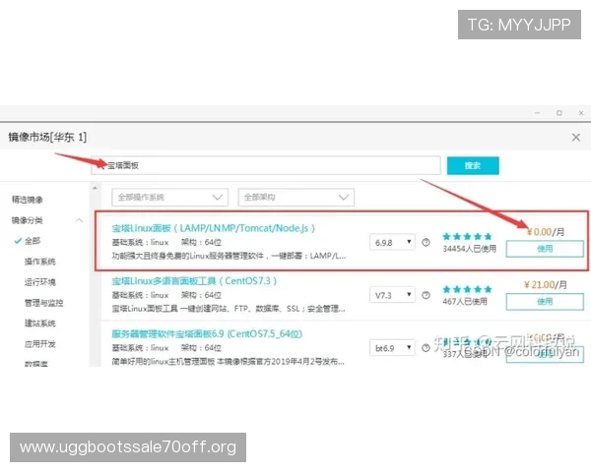591x472 pixels.
Task: Collapse the 镜像分类 section chevron
Action: click(x=79, y=220)
